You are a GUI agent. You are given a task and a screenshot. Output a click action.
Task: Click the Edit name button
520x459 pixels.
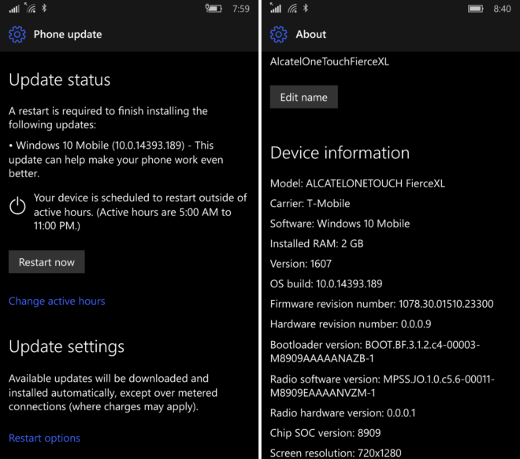pyautogui.click(x=304, y=97)
